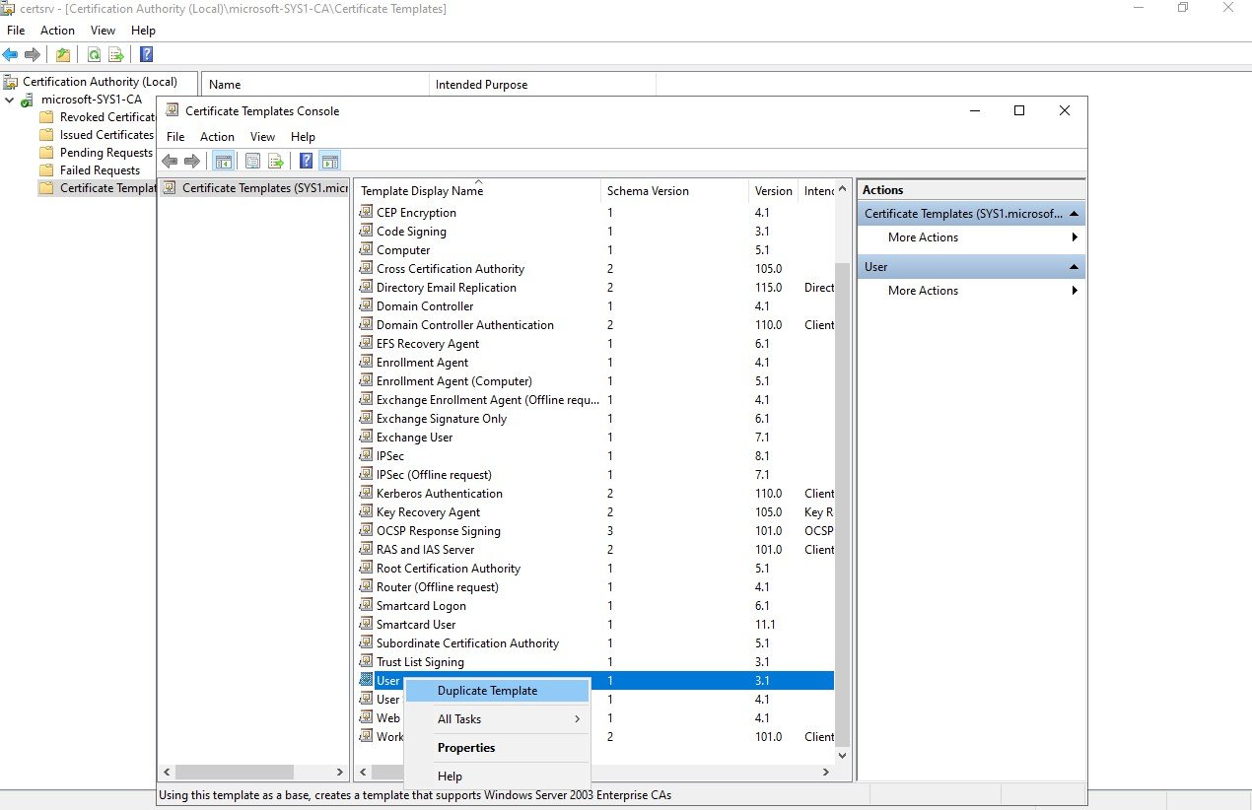This screenshot has width=1252, height=810.
Task: Click the Forward arrow in Certificate Templates Console toolbar
Action: (x=192, y=162)
